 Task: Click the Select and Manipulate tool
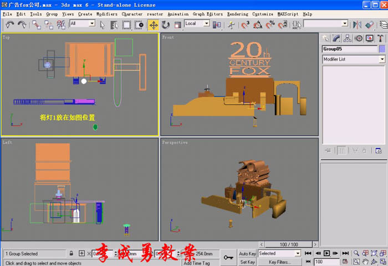(x=231, y=25)
